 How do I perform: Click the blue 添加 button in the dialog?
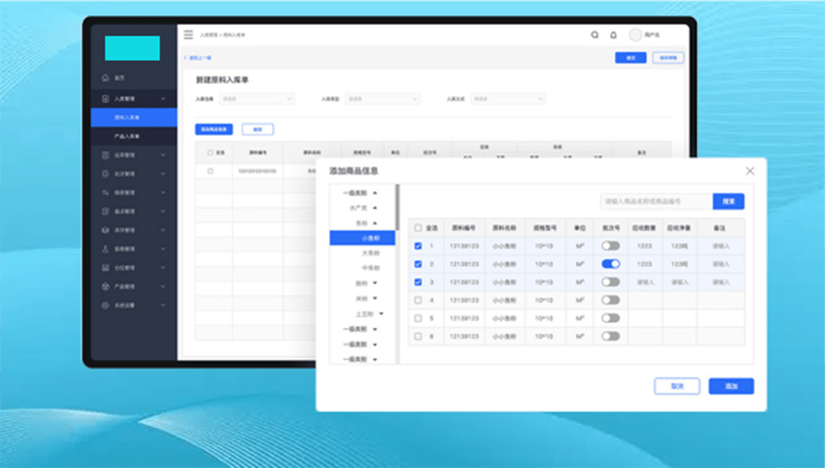[731, 386]
